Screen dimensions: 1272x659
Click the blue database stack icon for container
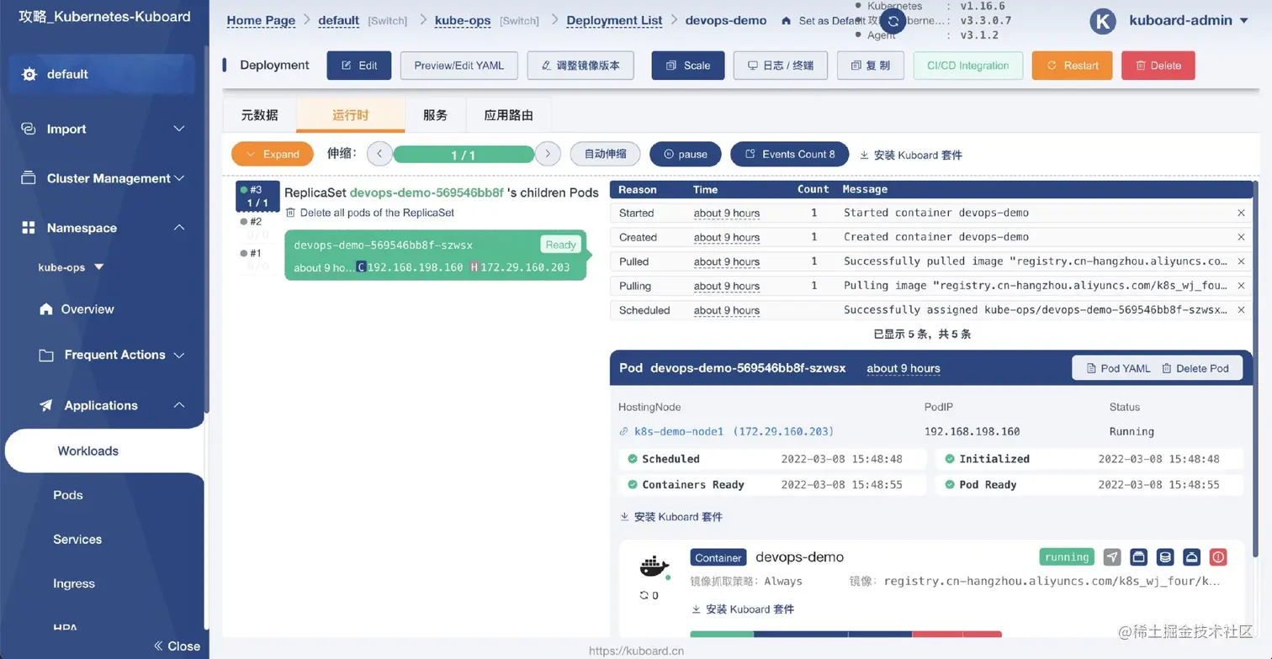[x=1165, y=557]
